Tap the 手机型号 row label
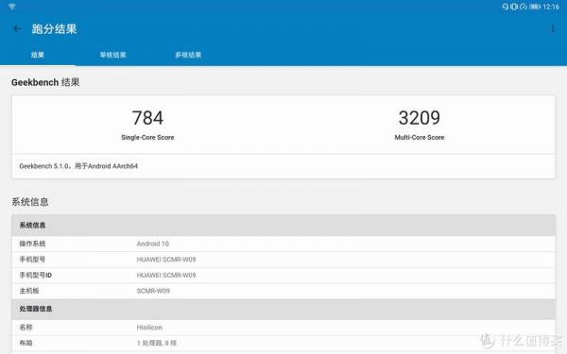Image resolution: width=567 pixels, height=354 pixels. click(x=32, y=260)
